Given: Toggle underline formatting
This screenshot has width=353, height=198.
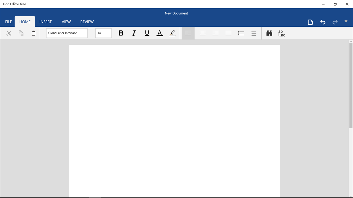Looking at the screenshot, I should (147, 33).
